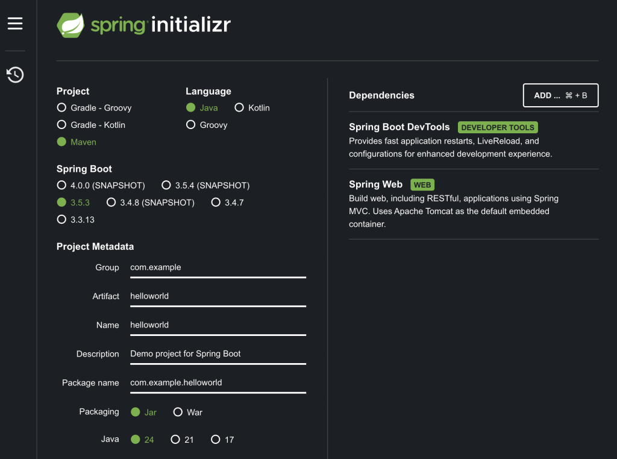Click the Language section heading
This screenshot has height=459, width=617.
click(x=208, y=92)
